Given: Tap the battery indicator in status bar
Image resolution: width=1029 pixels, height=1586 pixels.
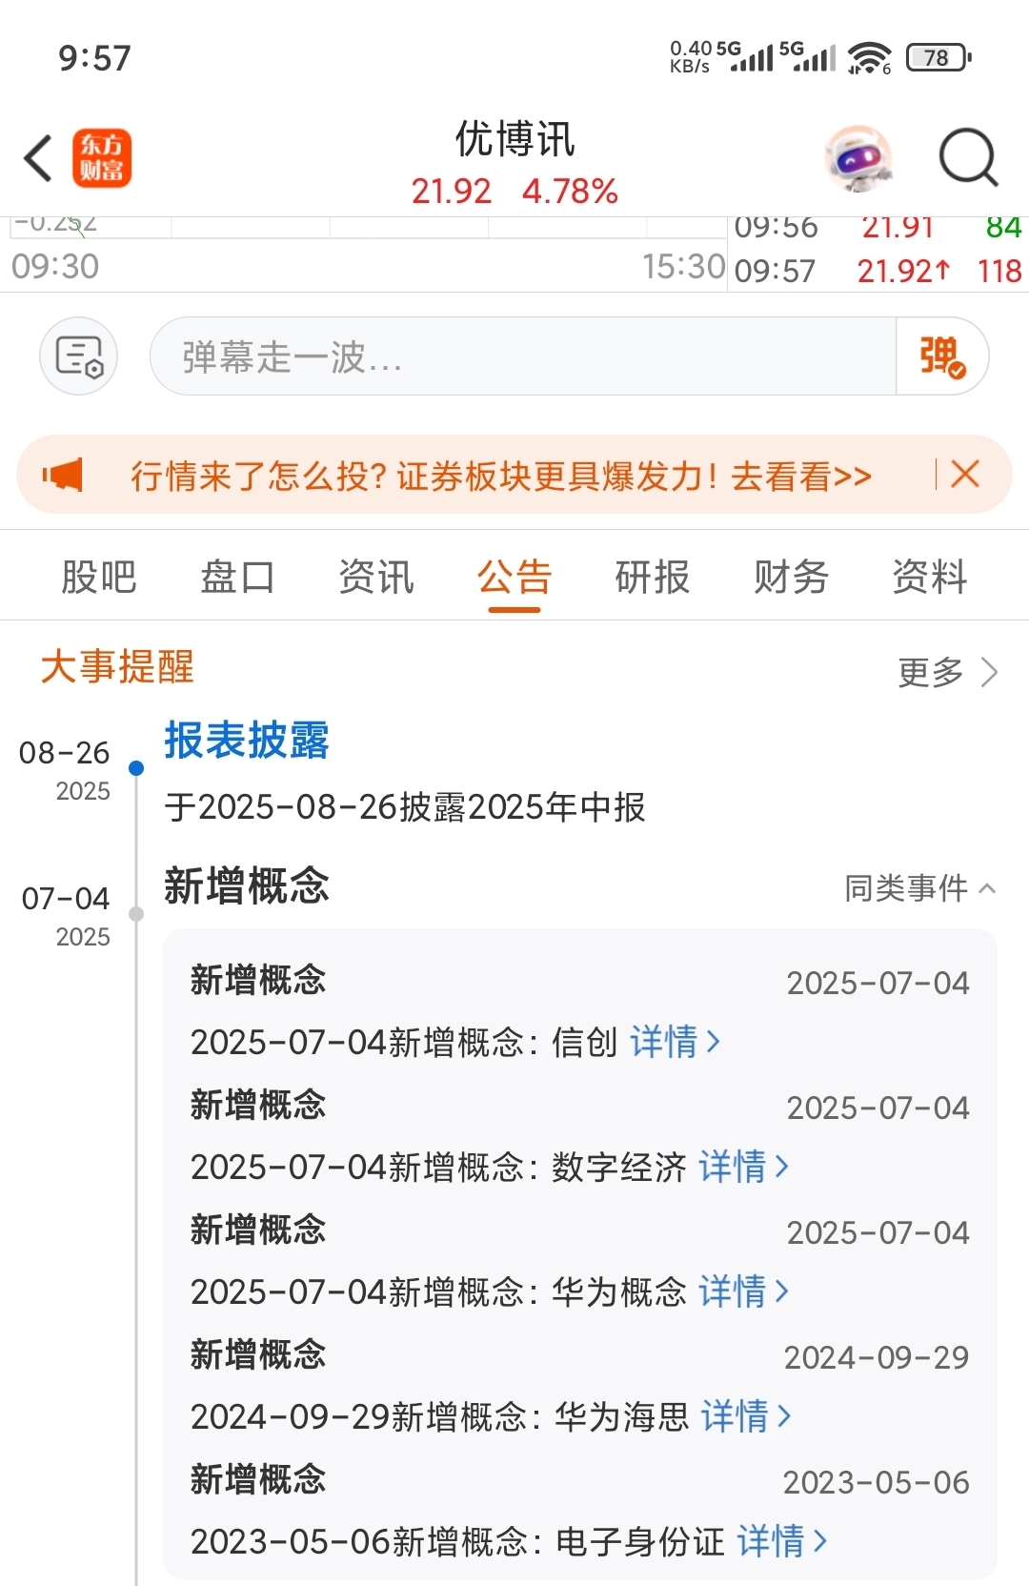Looking at the screenshot, I should coord(938,58).
